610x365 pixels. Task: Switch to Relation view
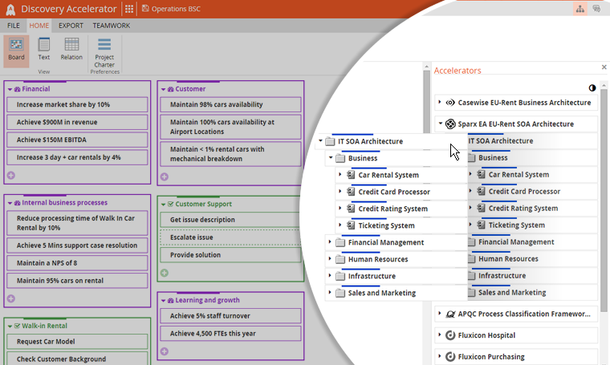pyautogui.click(x=71, y=50)
